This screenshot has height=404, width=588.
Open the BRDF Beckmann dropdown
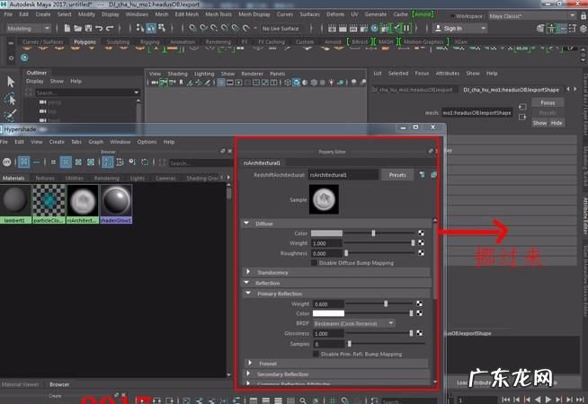click(x=352, y=323)
